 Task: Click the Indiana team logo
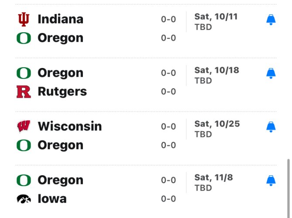[24, 19]
